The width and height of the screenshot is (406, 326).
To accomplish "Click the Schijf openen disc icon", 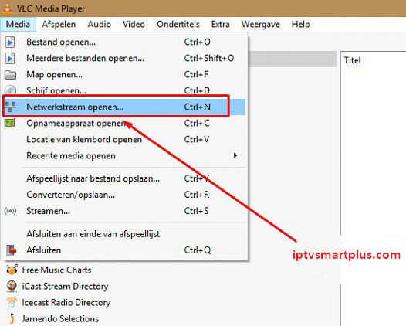I will coord(10,90).
